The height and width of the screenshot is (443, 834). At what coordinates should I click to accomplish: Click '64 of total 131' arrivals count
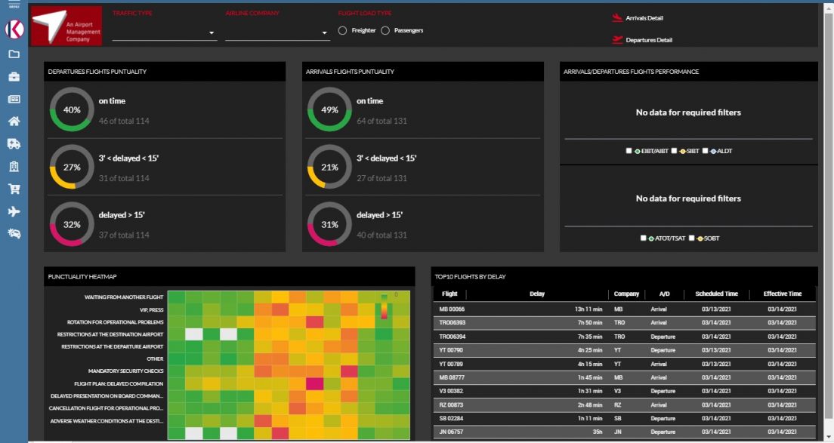pyautogui.click(x=382, y=121)
